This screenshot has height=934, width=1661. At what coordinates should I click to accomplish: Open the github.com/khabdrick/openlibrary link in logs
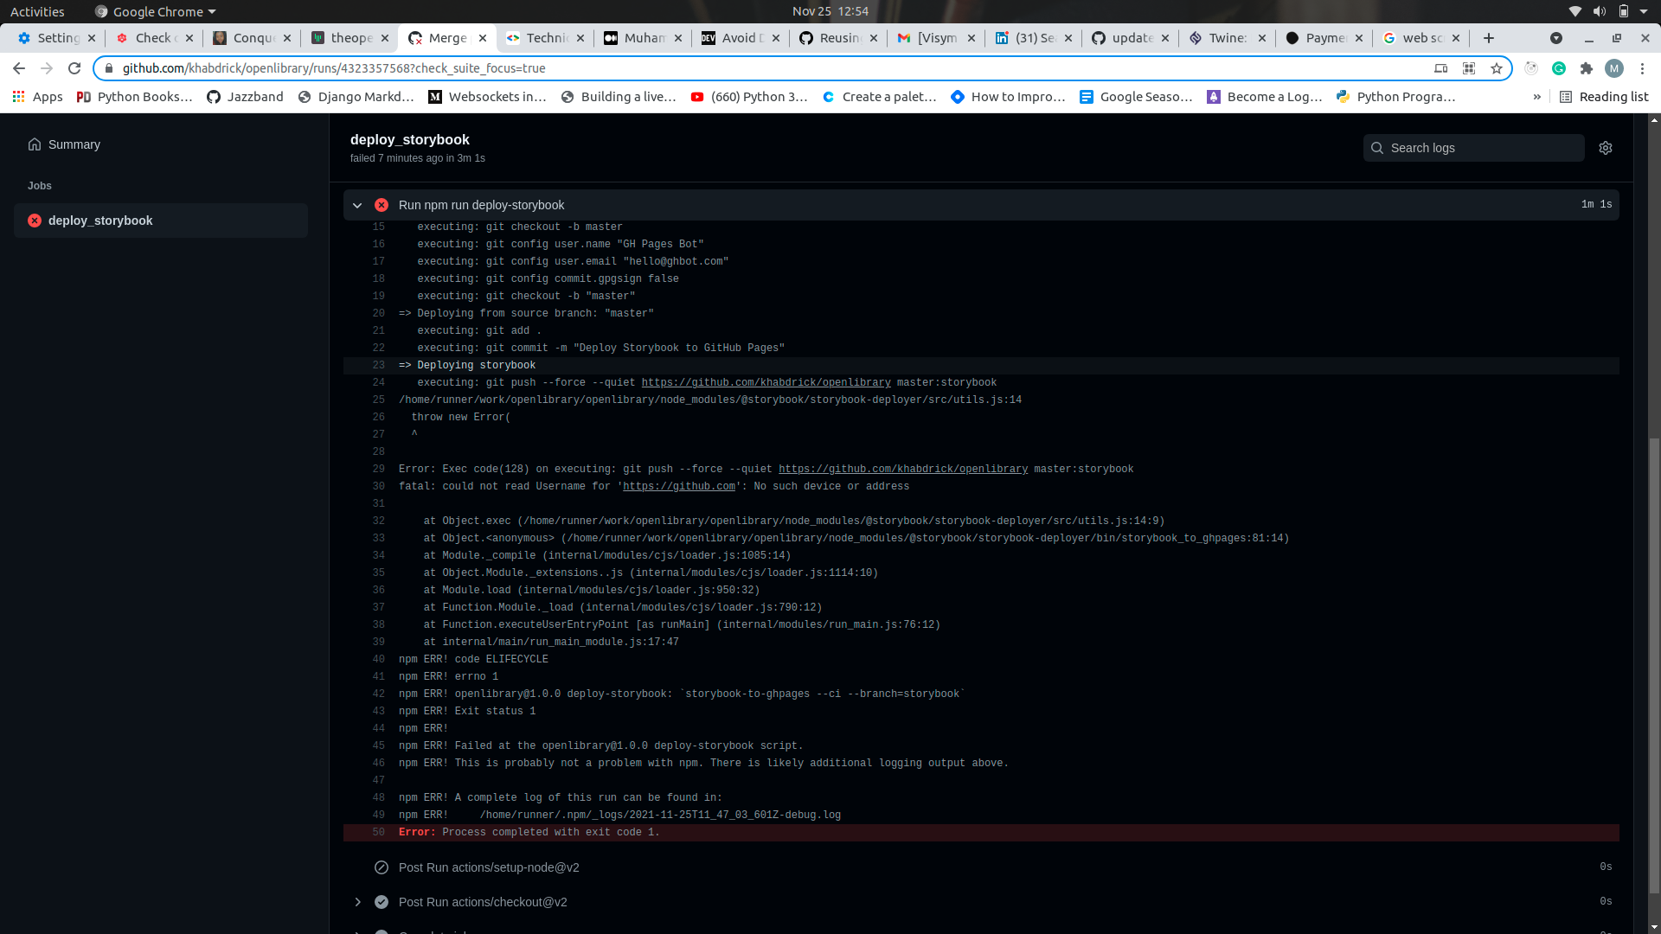point(766,382)
